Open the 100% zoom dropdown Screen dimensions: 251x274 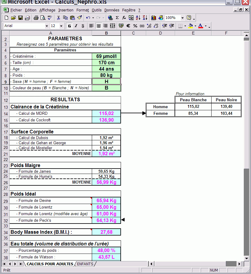click(182, 18)
